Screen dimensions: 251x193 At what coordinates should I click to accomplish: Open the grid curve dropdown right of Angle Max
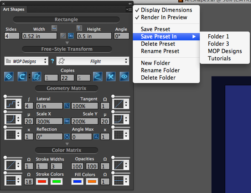click(x=121, y=135)
